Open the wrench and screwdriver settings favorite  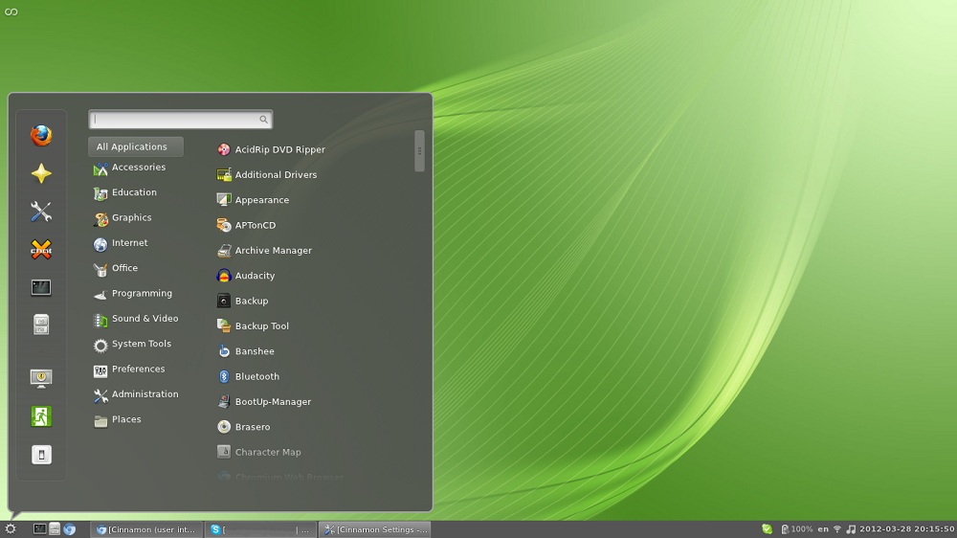pyautogui.click(x=41, y=212)
